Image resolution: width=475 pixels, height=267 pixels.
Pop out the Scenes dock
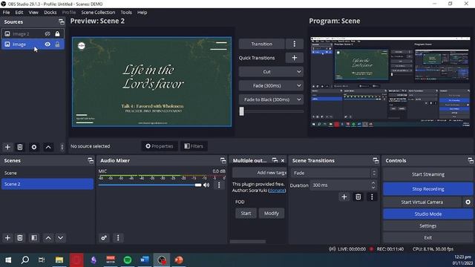(91, 160)
